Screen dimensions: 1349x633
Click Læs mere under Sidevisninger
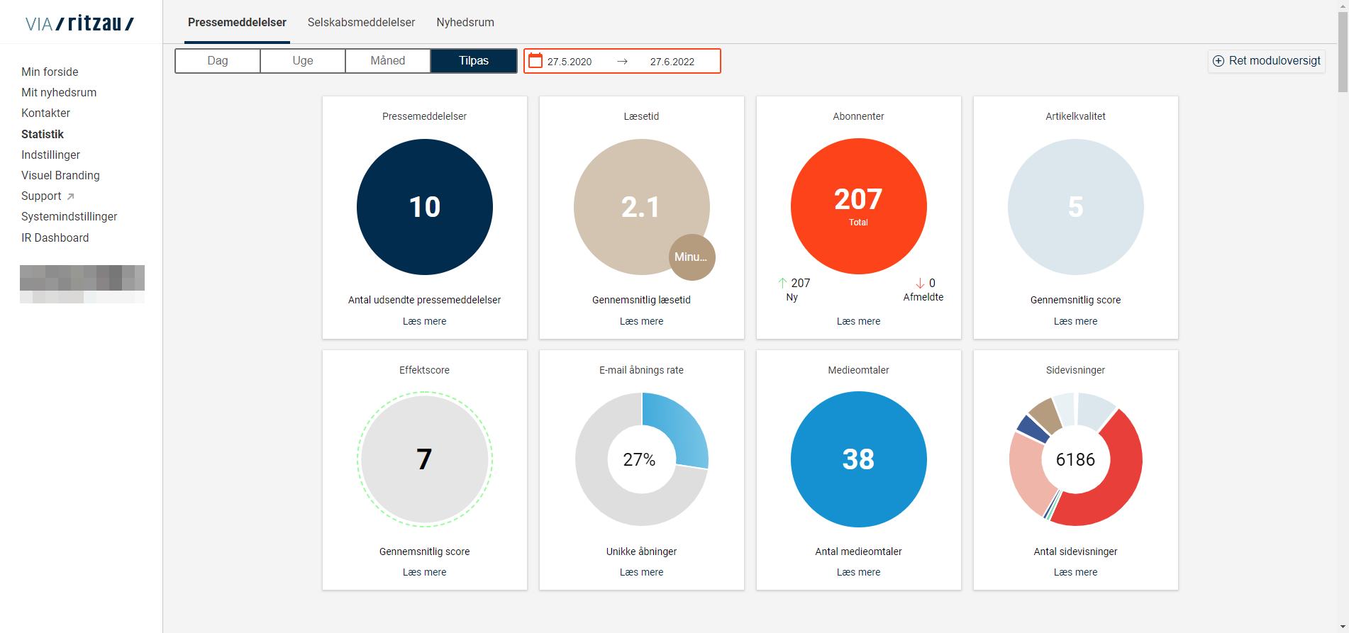(x=1075, y=572)
